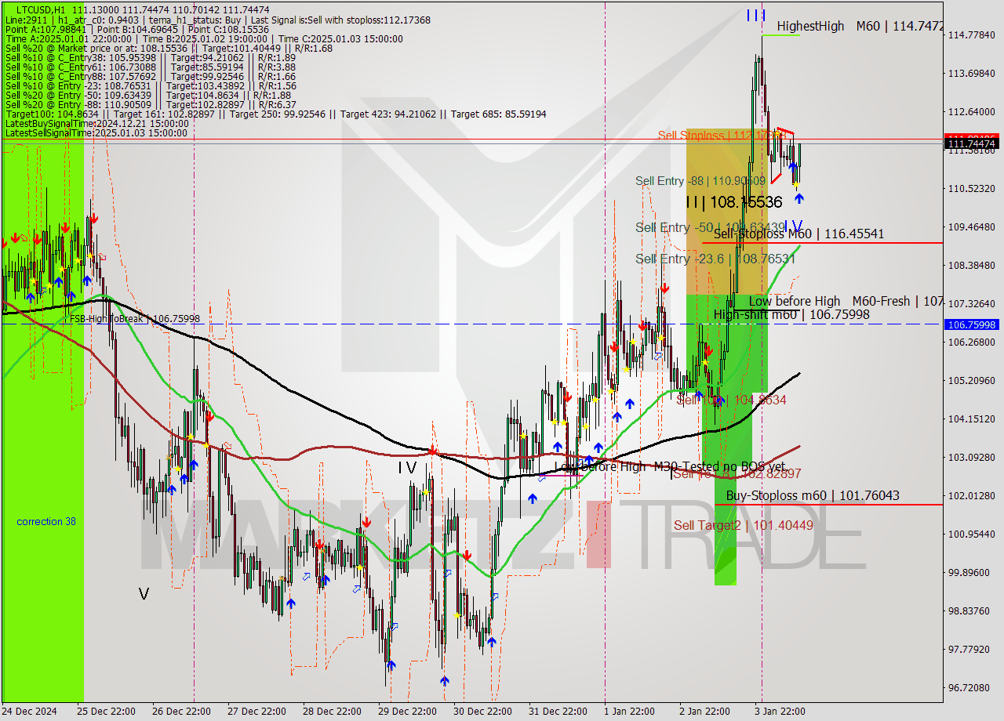Click the '3 Jan 22:00' date axis label

(778, 711)
